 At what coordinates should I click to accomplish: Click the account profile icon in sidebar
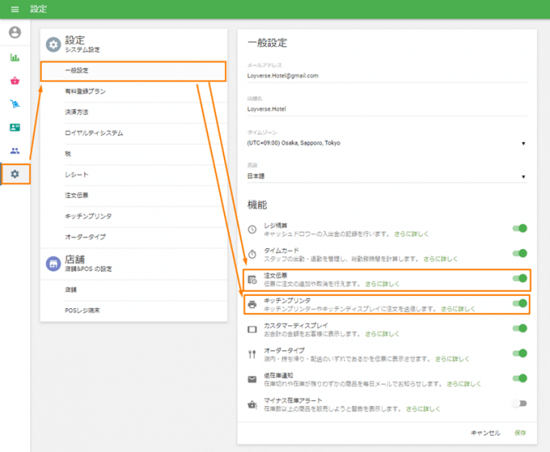(15, 33)
